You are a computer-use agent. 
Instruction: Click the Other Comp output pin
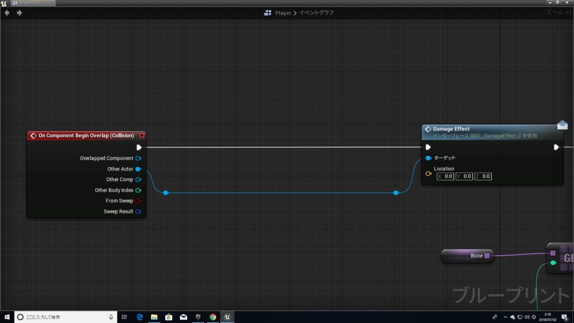[x=138, y=179]
